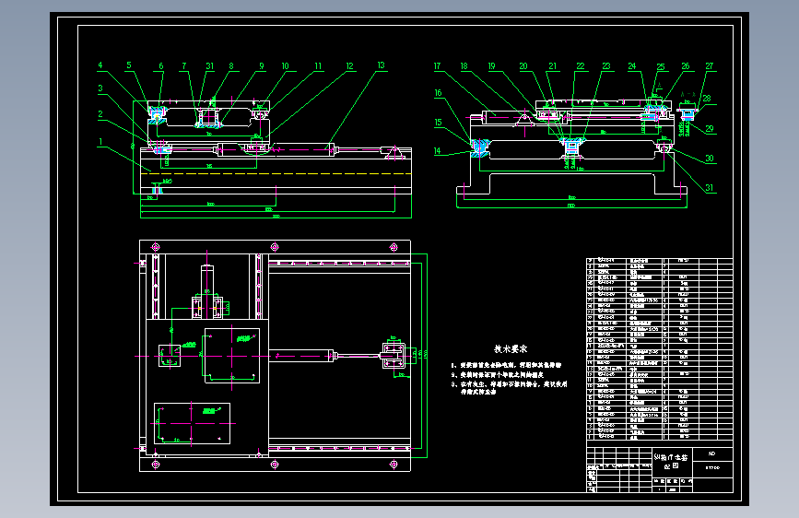Select the lower rectangular plate in plan view
The height and width of the screenshot is (518, 799).
192,424
